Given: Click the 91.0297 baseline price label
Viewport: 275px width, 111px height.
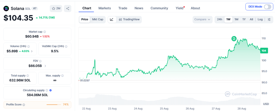Looking at the screenshot, I should pos(85,81).
